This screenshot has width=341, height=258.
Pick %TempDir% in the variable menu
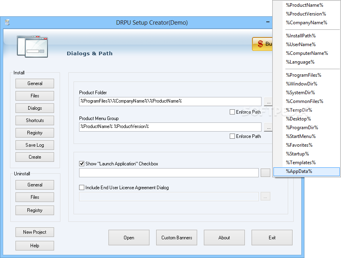(x=307, y=110)
